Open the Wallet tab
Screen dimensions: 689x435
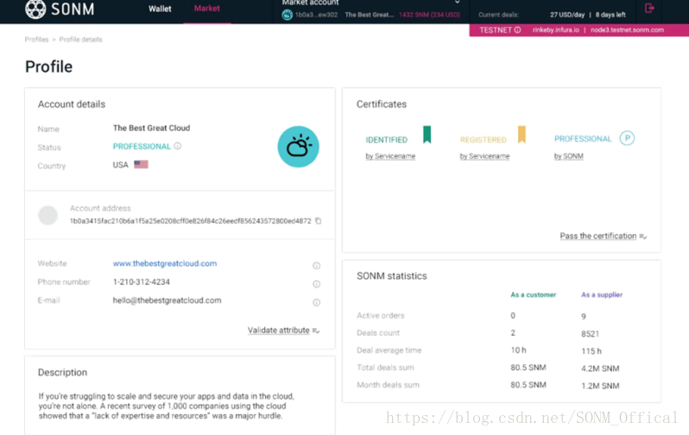click(160, 9)
